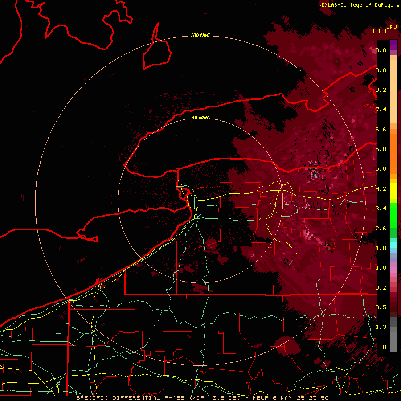This screenshot has width=401, height=401.
Task: Click the 5.0 value on the color scale
Action: tap(381, 169)
